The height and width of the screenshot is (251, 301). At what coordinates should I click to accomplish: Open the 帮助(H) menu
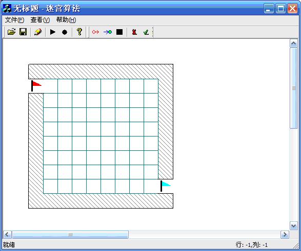(x=66, y=20)
